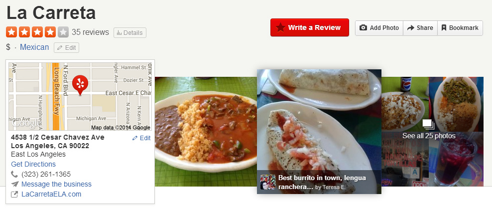
Task: Click the phone icon beside (323) 261-1365
Action: [x=14, y=174]
